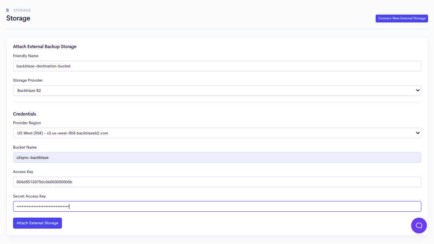This screenshot has width=434, height=244.
Task: Click Attach External Storage button
Action: click(37, 223)
